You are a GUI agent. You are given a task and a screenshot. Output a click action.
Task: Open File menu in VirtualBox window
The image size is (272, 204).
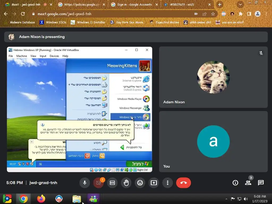[11, 56]
